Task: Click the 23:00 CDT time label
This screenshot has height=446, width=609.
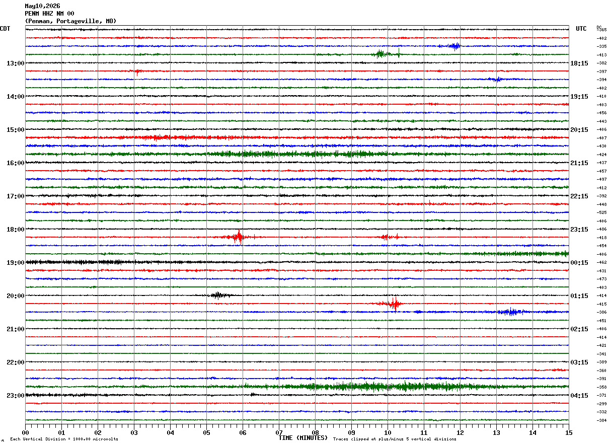Action: click(15, 396)
